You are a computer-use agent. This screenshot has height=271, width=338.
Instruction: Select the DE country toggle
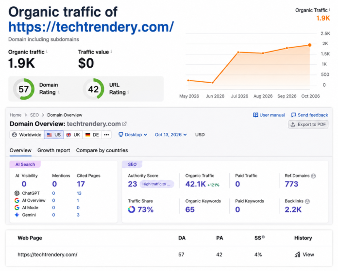coord(92,135)
